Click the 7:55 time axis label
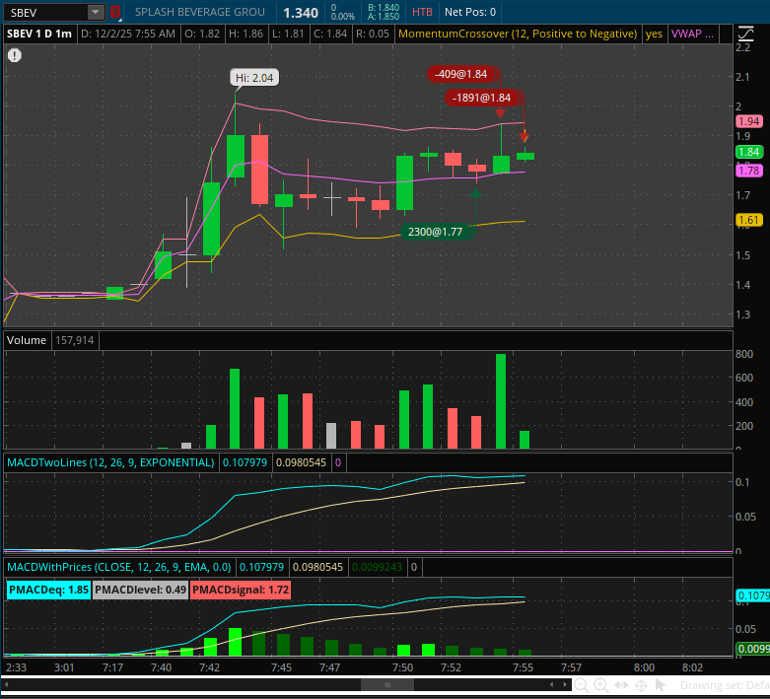The height and width of the screenshot is (699, 770). [x=523, y=667]
